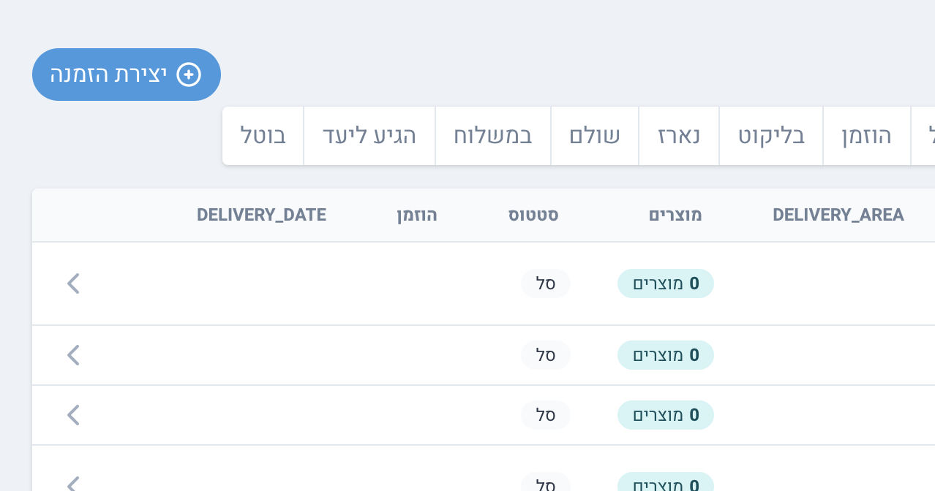Select the הוזמן status tab

click(x=867, y=136)
